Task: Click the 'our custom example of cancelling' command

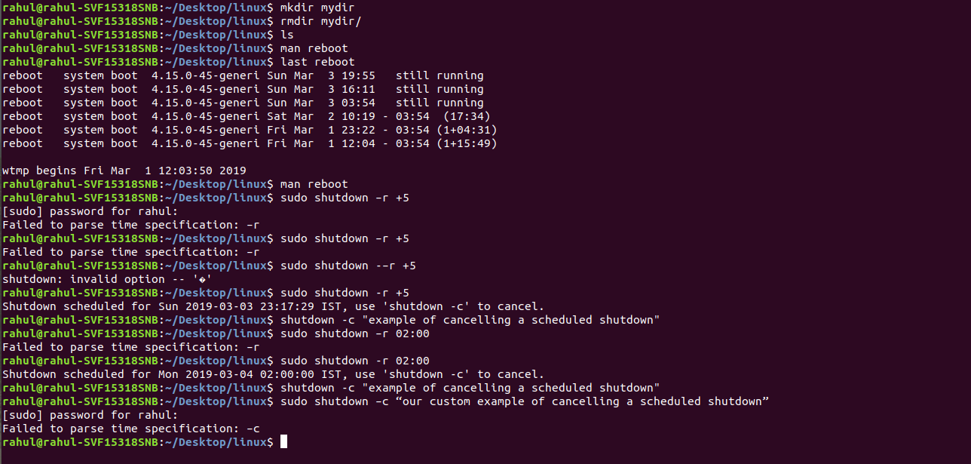Action: (x=524, y=401)
